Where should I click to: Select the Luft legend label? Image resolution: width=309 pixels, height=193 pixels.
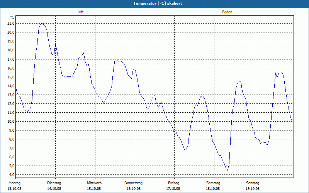pos(80,12)
